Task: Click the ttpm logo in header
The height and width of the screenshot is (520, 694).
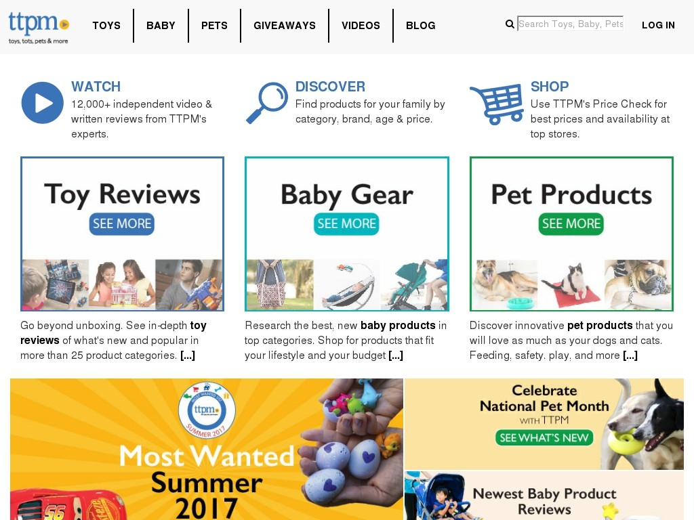Action: 39,27
